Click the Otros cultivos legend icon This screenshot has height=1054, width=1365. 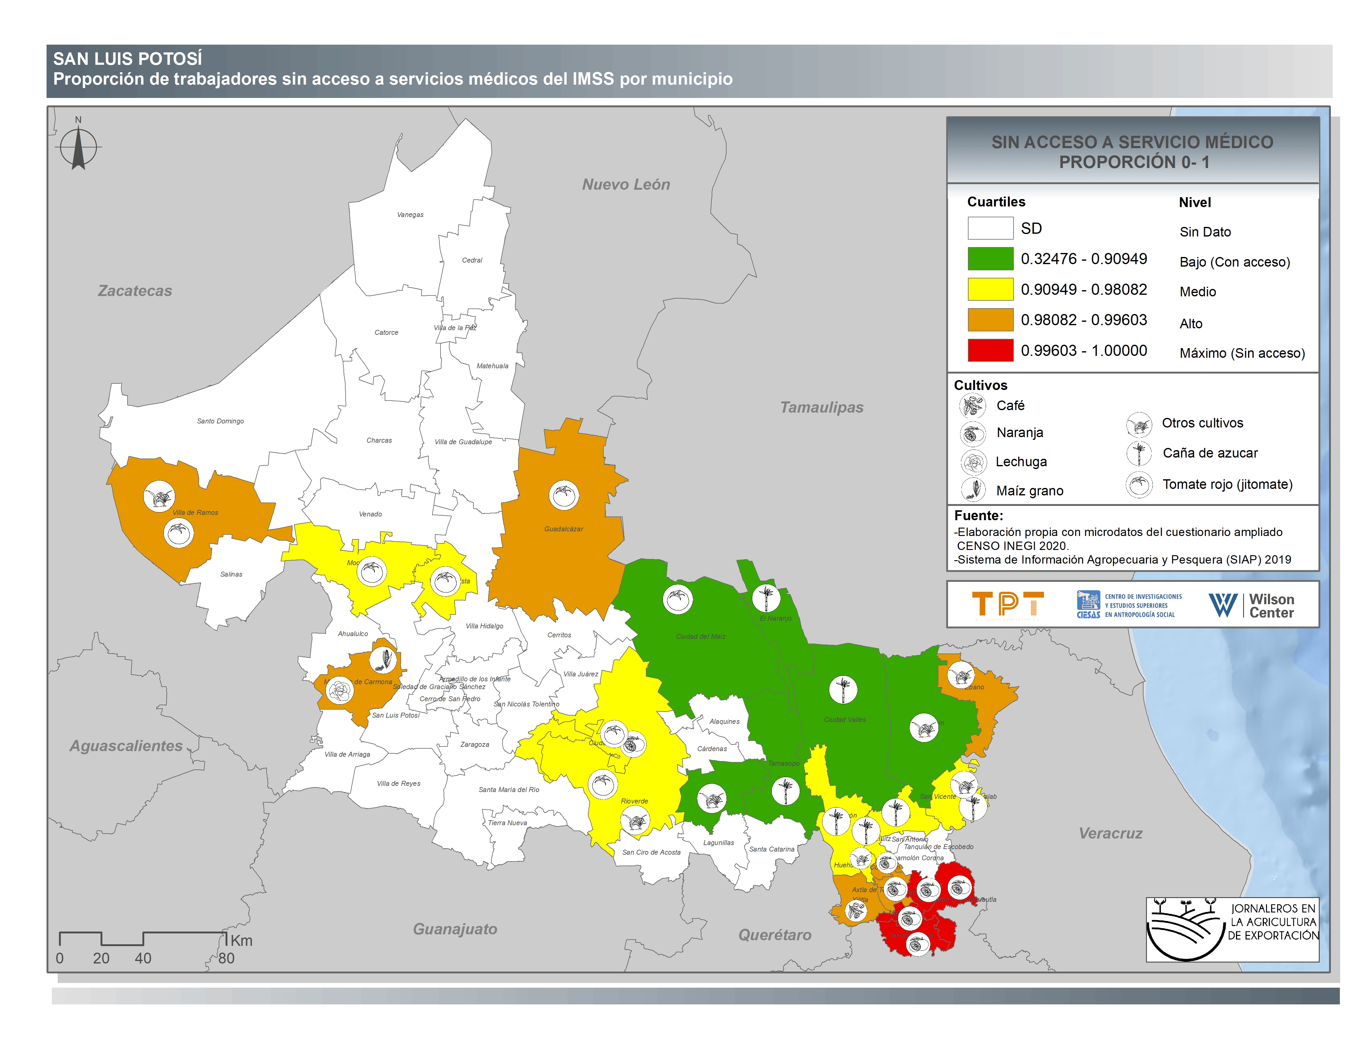(1139, 425)
